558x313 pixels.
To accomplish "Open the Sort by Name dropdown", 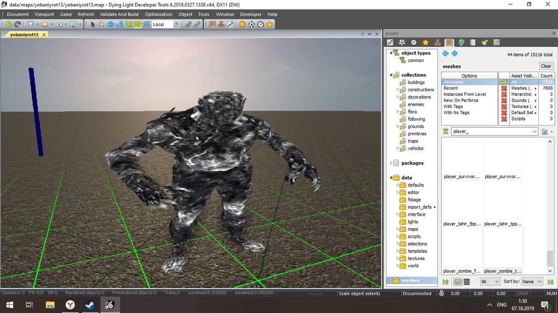I will click(532, 282).
